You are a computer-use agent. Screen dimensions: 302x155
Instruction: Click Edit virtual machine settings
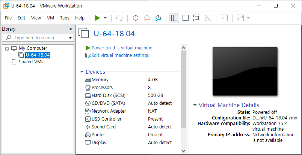point(120,55)
